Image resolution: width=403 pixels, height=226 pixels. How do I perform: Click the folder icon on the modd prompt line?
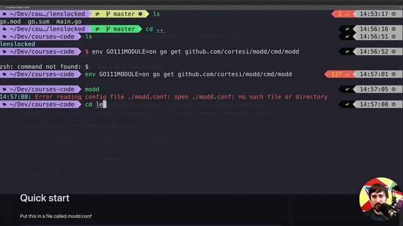click(x=4, y=89)
